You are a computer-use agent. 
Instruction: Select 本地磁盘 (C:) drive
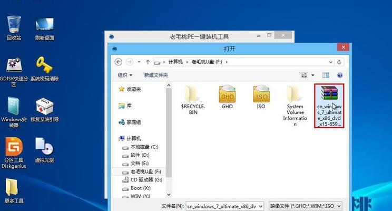pyautogui.click(x=140, y=147)
